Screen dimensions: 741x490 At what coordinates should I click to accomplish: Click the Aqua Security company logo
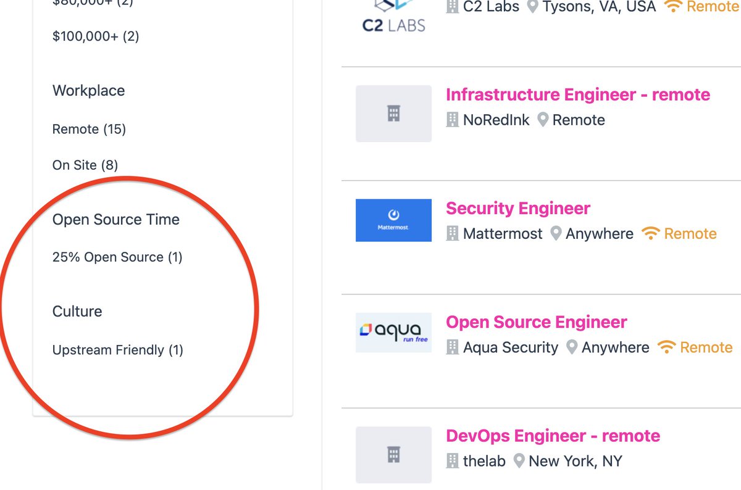tap(394, 333)
